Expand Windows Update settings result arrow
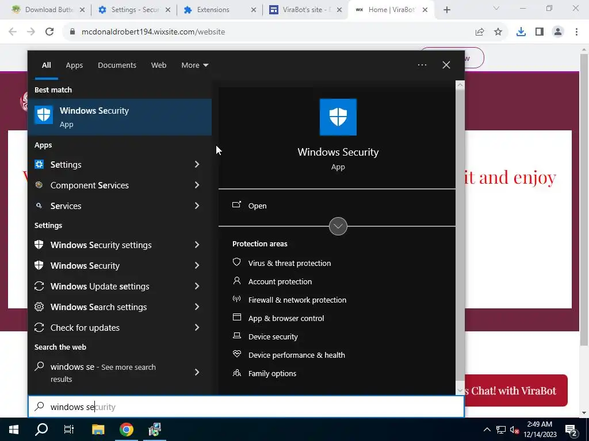This screenshot has width=589, height=441. (197, 286)
